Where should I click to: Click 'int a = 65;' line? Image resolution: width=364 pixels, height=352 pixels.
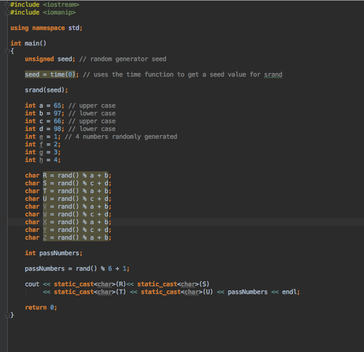click(x=45, y=106)
